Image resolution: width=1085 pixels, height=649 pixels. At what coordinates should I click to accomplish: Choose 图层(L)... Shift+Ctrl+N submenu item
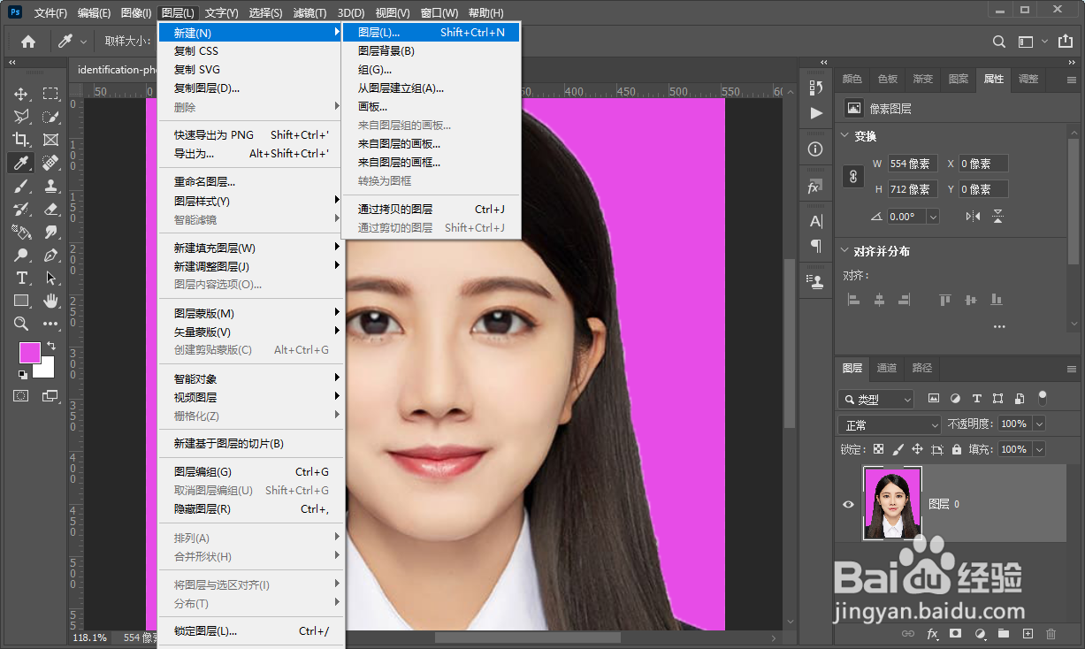pyautogui.click(x=432, y=32)
